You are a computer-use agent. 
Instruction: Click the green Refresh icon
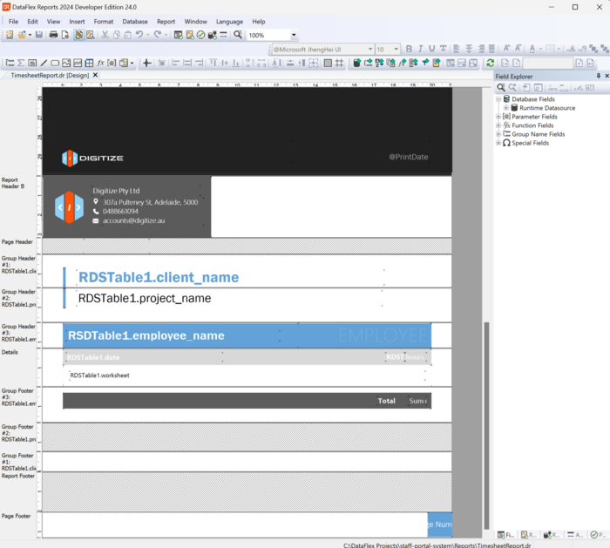[491, 63]
